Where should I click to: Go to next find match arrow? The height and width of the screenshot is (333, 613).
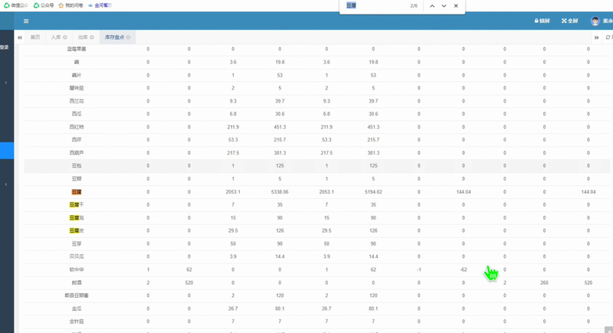pyautogui.click(x=444, y=6)
